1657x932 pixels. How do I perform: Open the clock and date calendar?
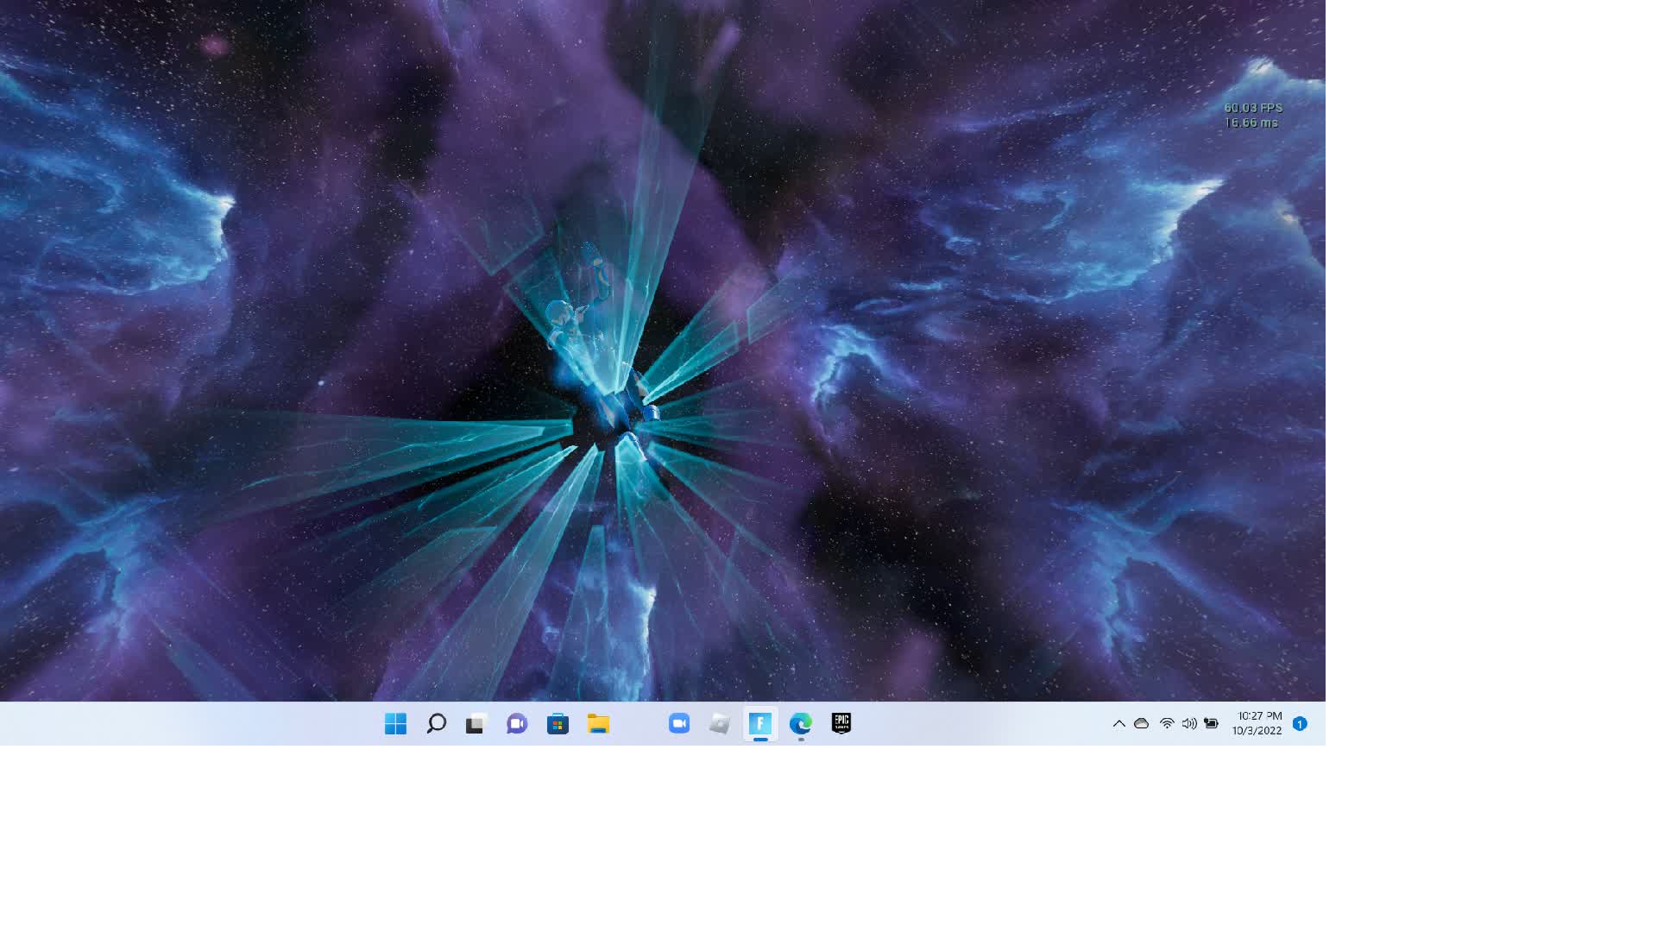(1257, 724)
